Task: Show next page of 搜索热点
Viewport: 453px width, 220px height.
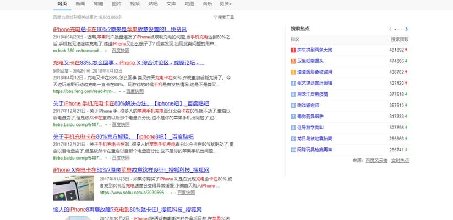Action: [406, 29]
